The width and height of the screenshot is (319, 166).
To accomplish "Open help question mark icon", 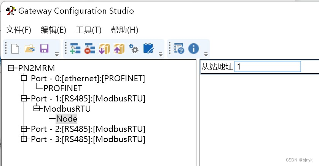I will pyautogui.click(x=179, y=49).
